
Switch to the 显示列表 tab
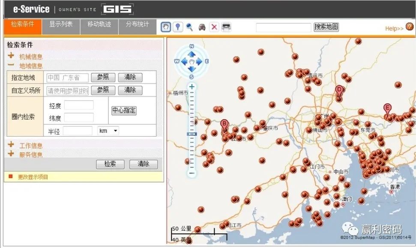pos(61,24)
